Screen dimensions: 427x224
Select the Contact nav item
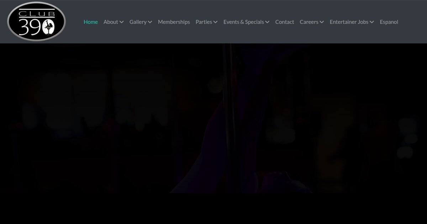coord(284,22)
